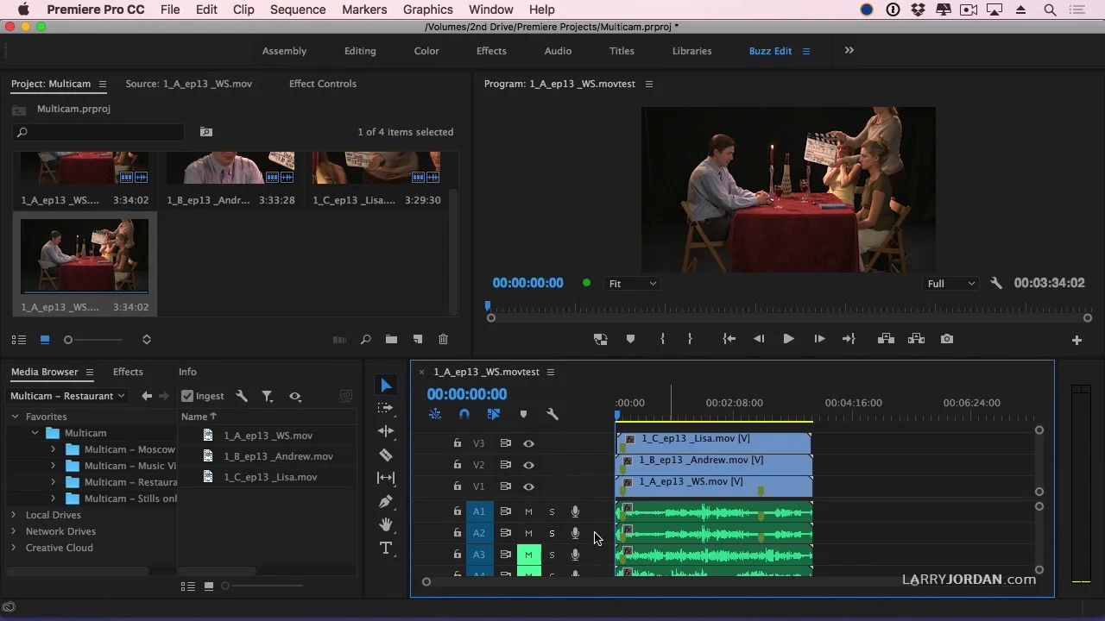Screen dimensions: 1105x621
Task: Toggle V1 track output eye
Action: pos(528,486)
